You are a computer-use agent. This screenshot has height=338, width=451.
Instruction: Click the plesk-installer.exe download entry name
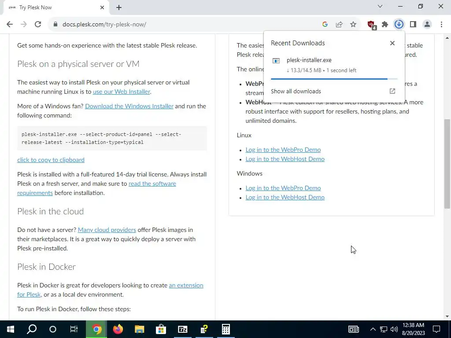click(309, 60)
